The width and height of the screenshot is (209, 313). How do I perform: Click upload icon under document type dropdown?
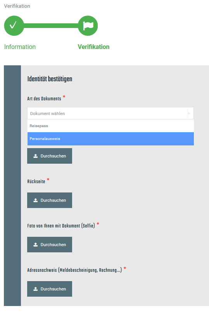pyautogui.click(x=36, y=156)
